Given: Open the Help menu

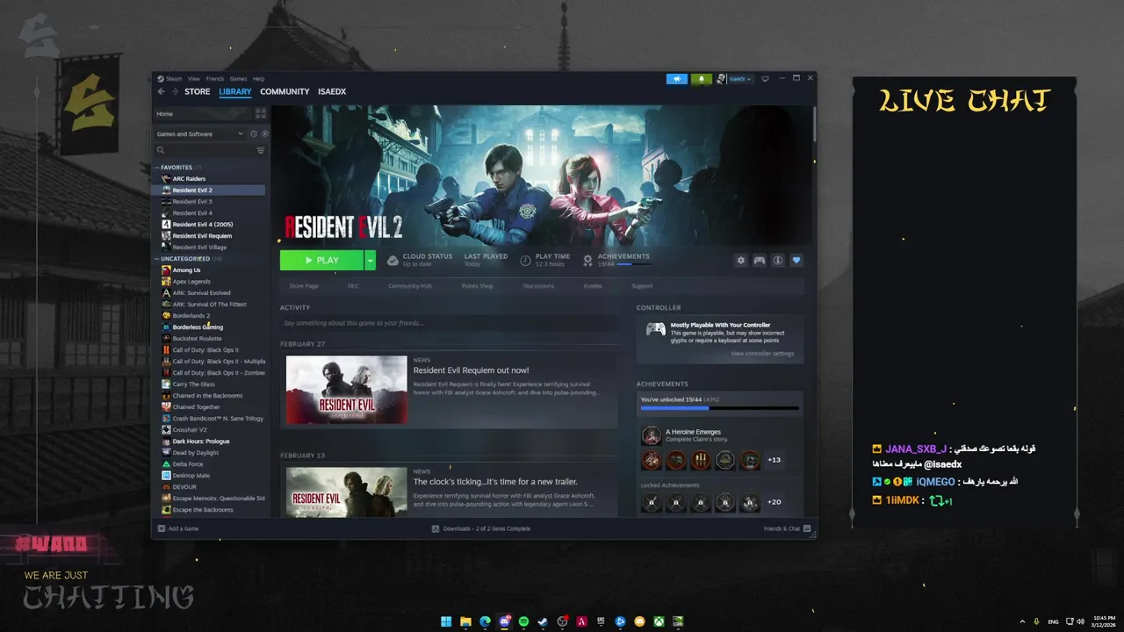Looking at the screenshot, I should (x=258, y=79).
